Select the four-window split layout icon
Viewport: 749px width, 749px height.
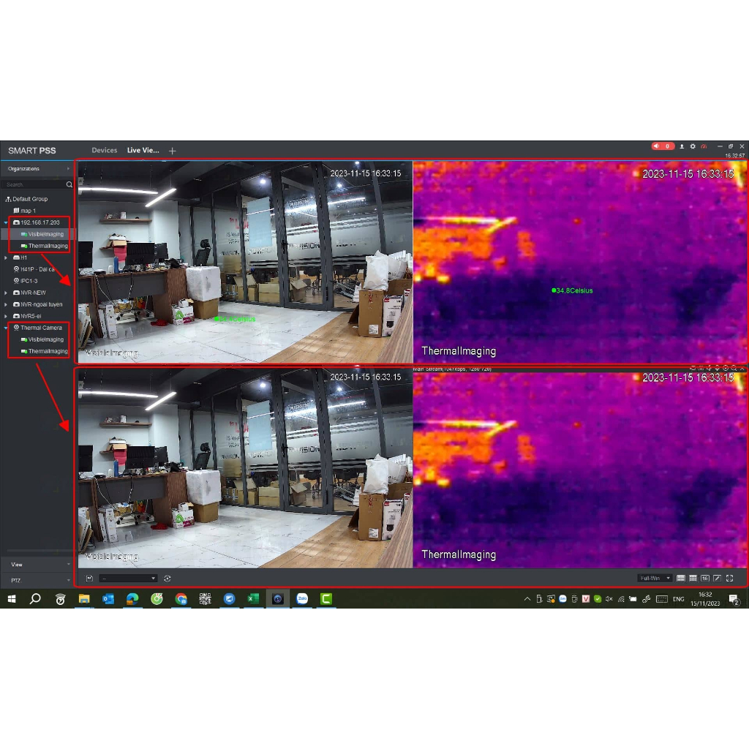pos(681,579)
